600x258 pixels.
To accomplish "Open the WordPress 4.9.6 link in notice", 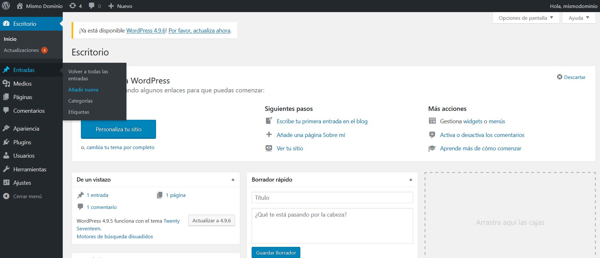I will click(x=146, y=31).
